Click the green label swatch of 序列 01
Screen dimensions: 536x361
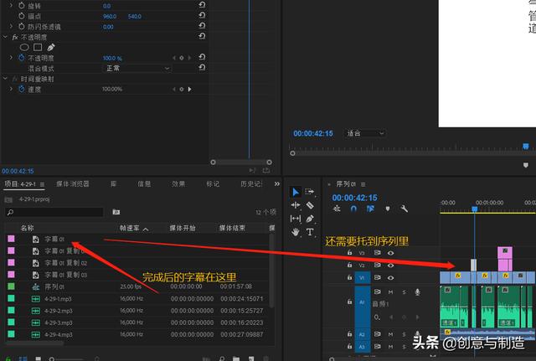[x=11, y=286]
